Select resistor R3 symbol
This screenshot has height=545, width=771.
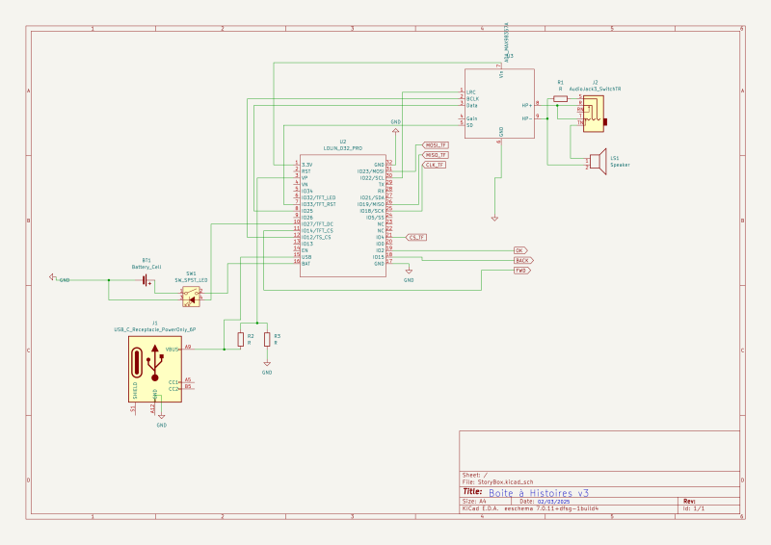click(267, 339)
